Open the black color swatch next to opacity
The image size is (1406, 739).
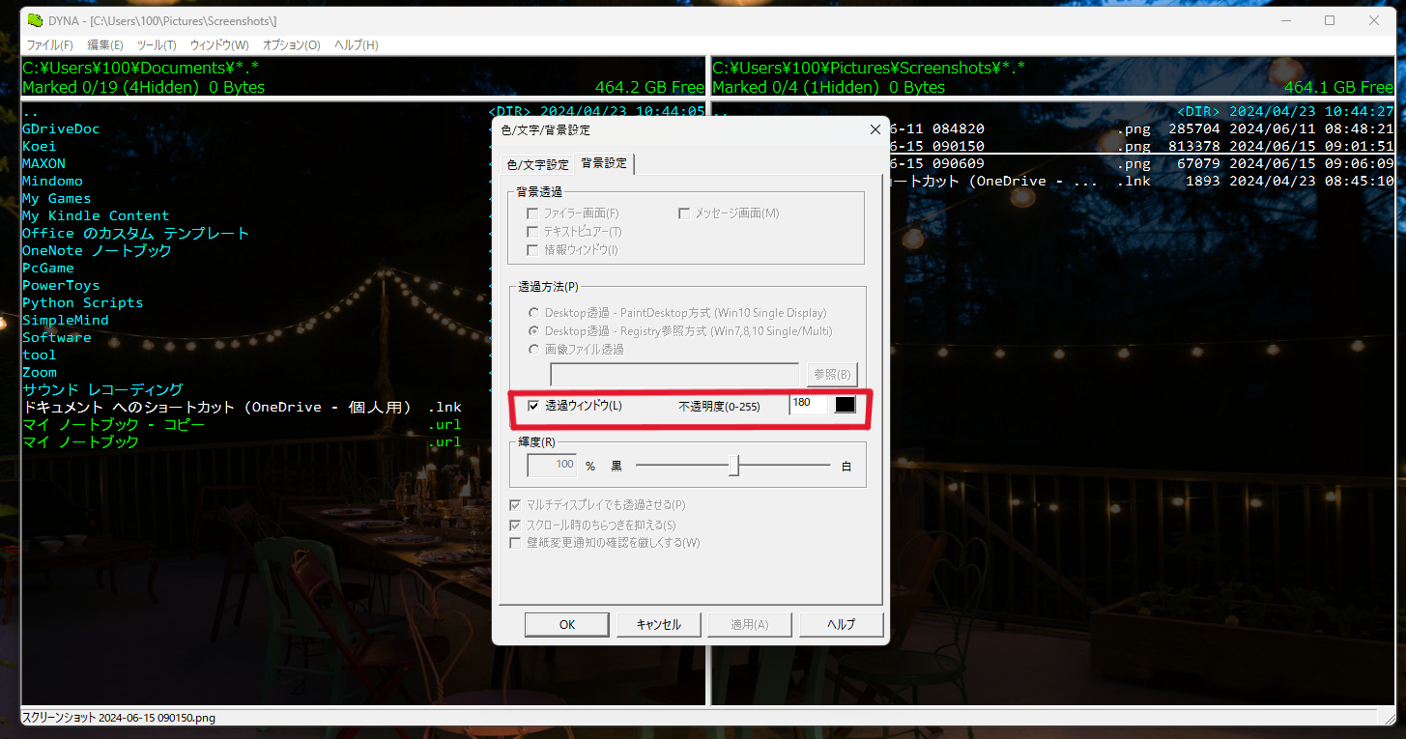pyautogui.click(x=845, y=404)
